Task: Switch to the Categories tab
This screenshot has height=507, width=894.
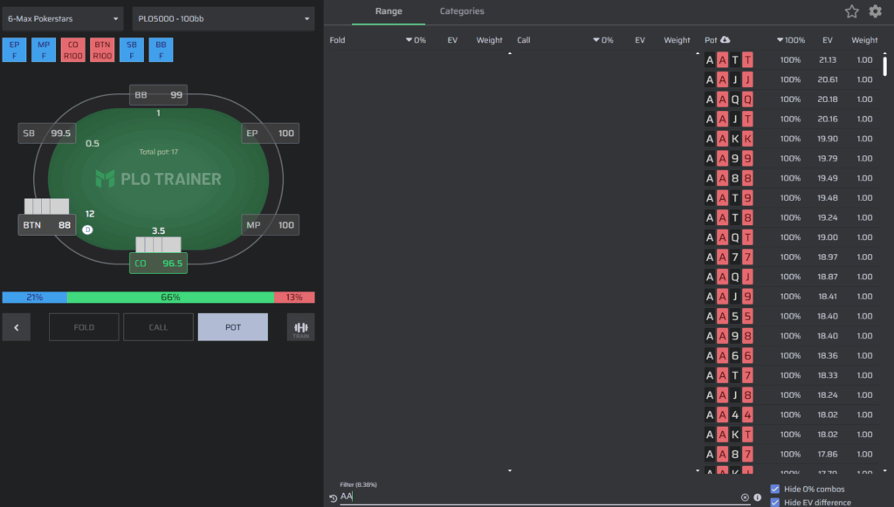Action: 462,11
